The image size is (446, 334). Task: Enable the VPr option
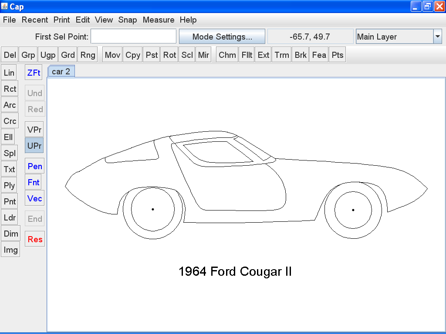(x=34, y=129)
